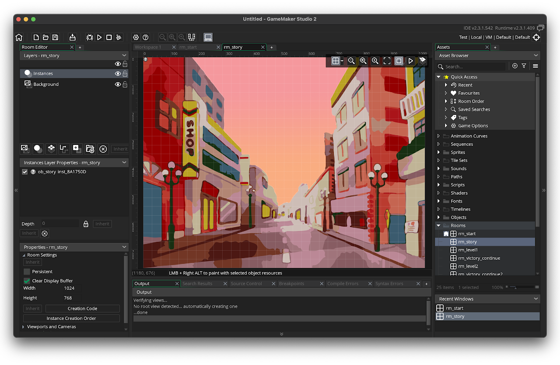Create new tile layer icon
560x365 pixels.
coord(51,149)
